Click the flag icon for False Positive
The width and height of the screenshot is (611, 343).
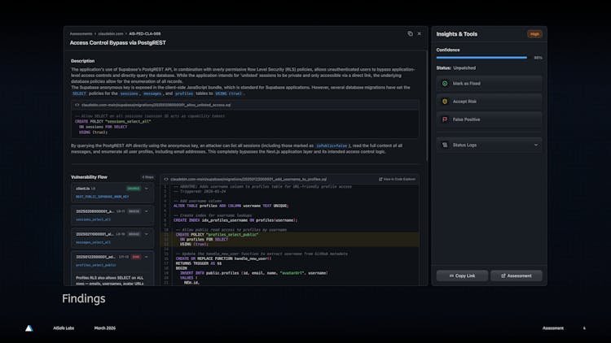tap(445, 119)
